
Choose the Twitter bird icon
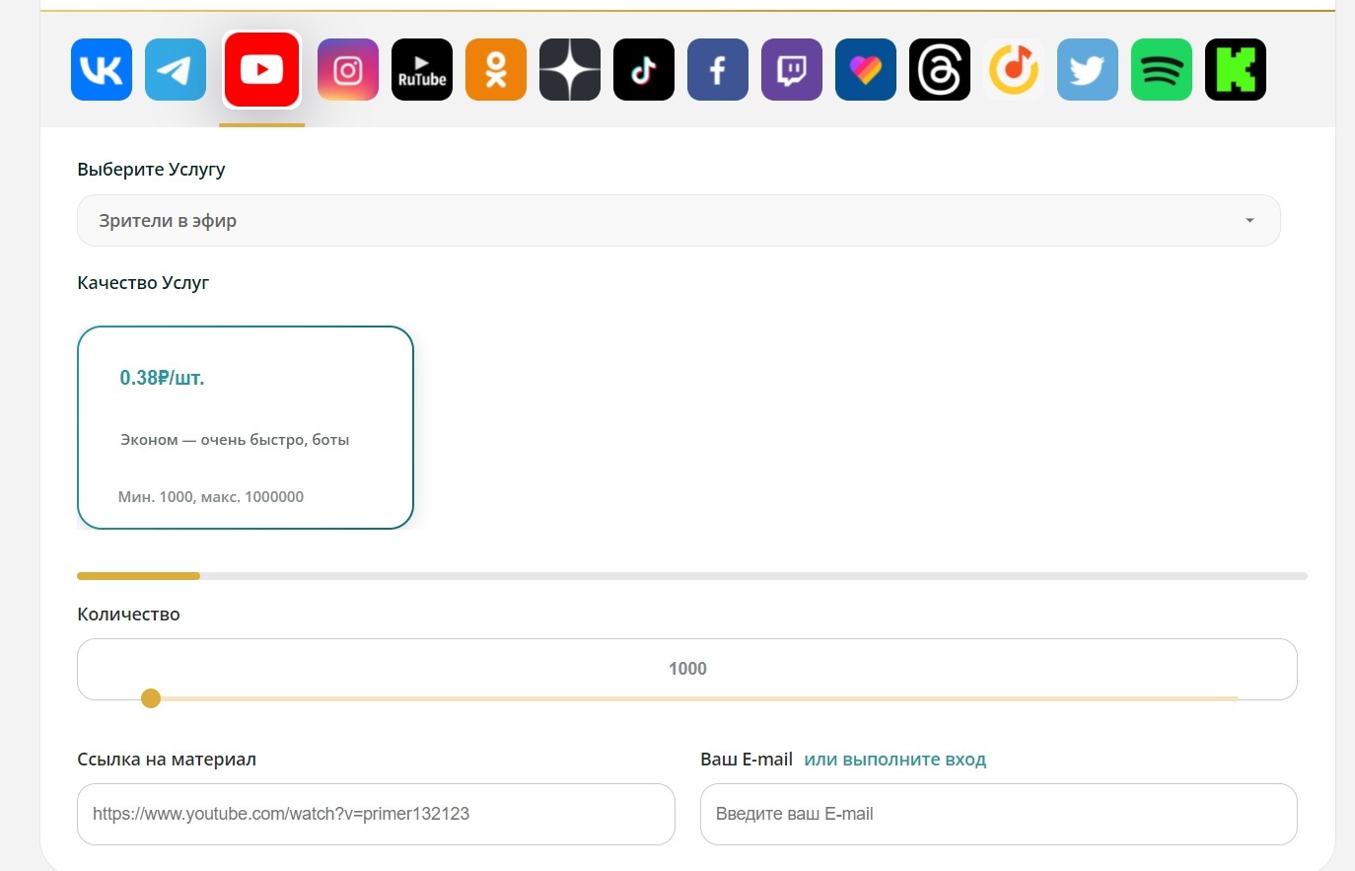click(x=1088, y=70)
